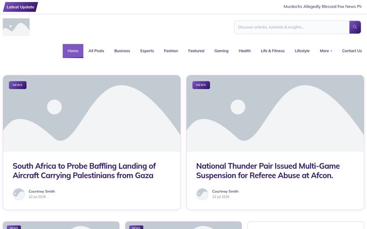Open National Thunder Pair suspension headline

coord(268,170)
